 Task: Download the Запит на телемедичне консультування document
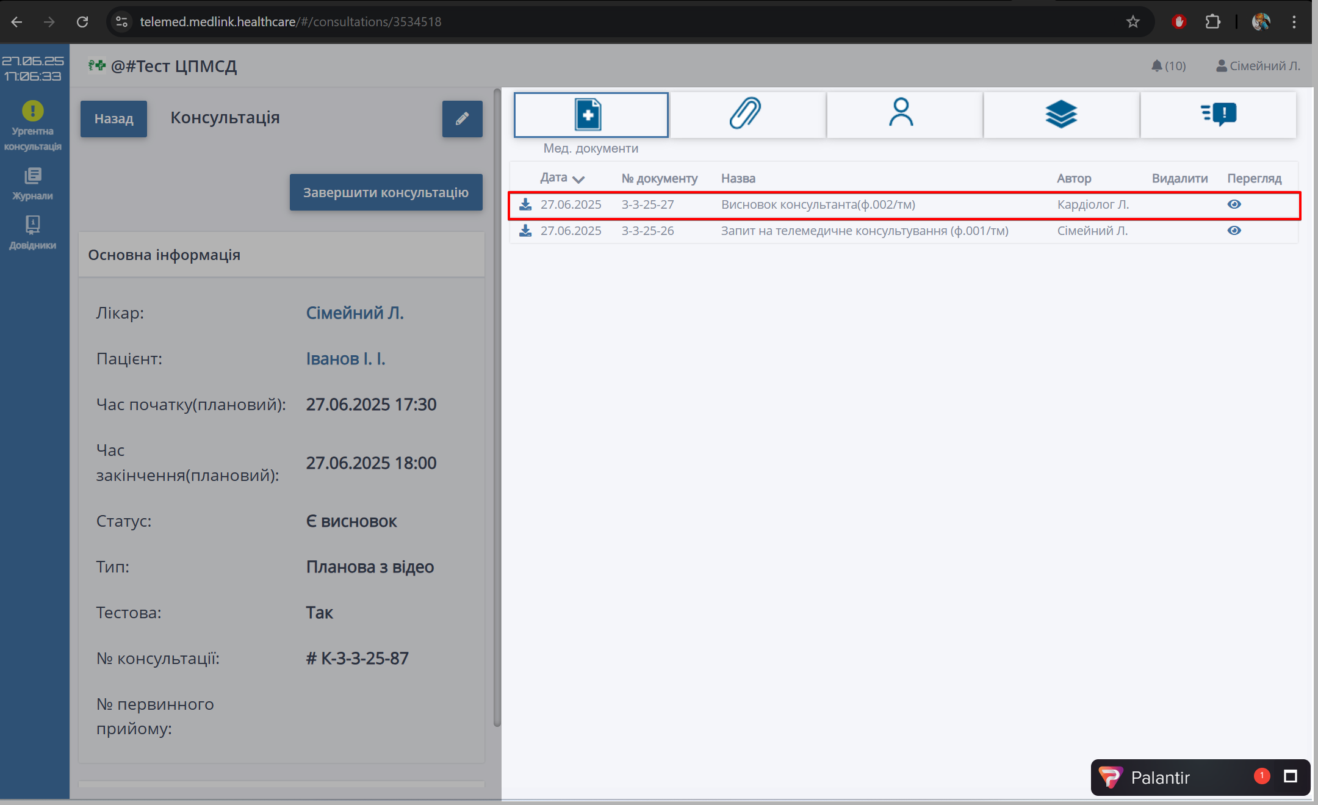point(525,231)
